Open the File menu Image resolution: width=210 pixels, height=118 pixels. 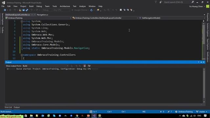pyautogui.click(x=3, y=6)
